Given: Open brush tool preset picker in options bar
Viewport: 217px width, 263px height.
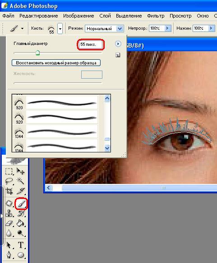Looking at the screenshot, I should point(17,28).
